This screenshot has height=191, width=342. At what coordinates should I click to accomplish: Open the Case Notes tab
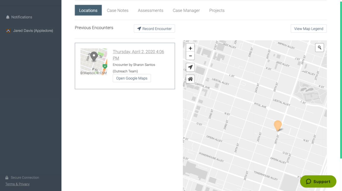118,10
